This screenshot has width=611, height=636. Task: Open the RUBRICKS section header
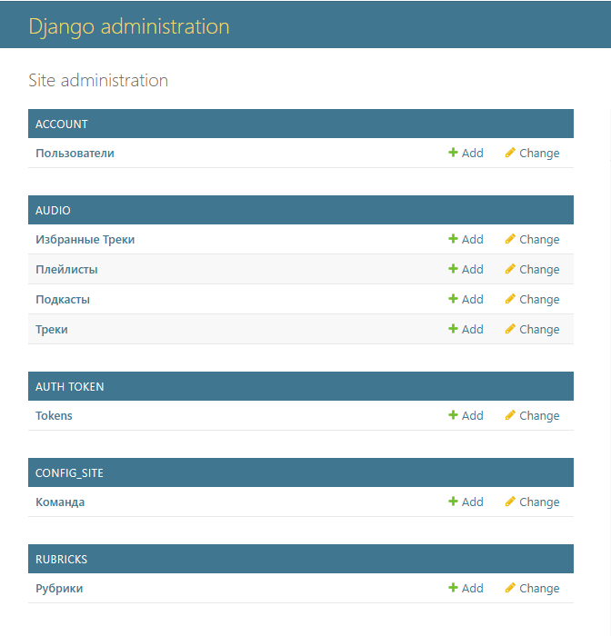point(62,560)
